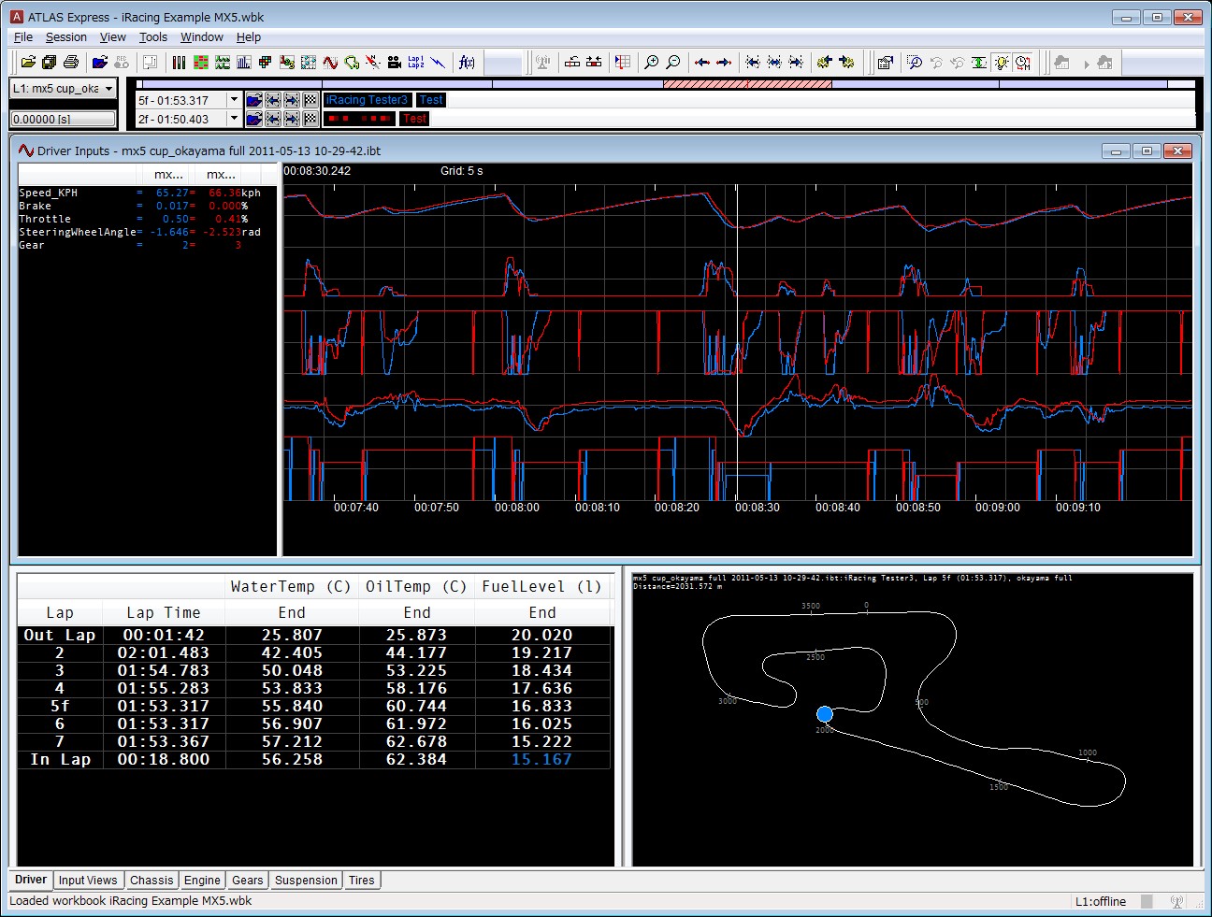The image size is (1212, 917).
Task: Click the SteeringWheelAngle parameter in legend
Action: point(78,232)
